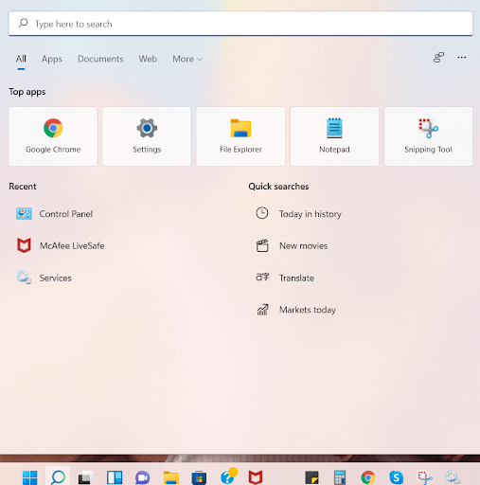Open Sticky Notes in taskbar
Screen dimensions: 480x485
pyautogui.click(x=311, y=477)
